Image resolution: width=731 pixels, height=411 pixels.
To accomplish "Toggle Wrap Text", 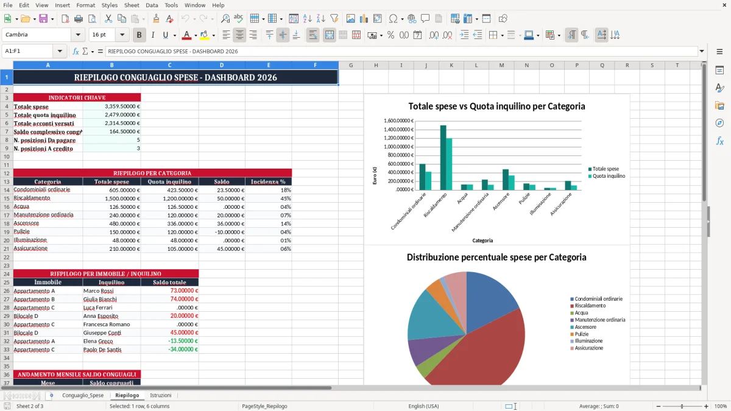I will click(313, 35).
